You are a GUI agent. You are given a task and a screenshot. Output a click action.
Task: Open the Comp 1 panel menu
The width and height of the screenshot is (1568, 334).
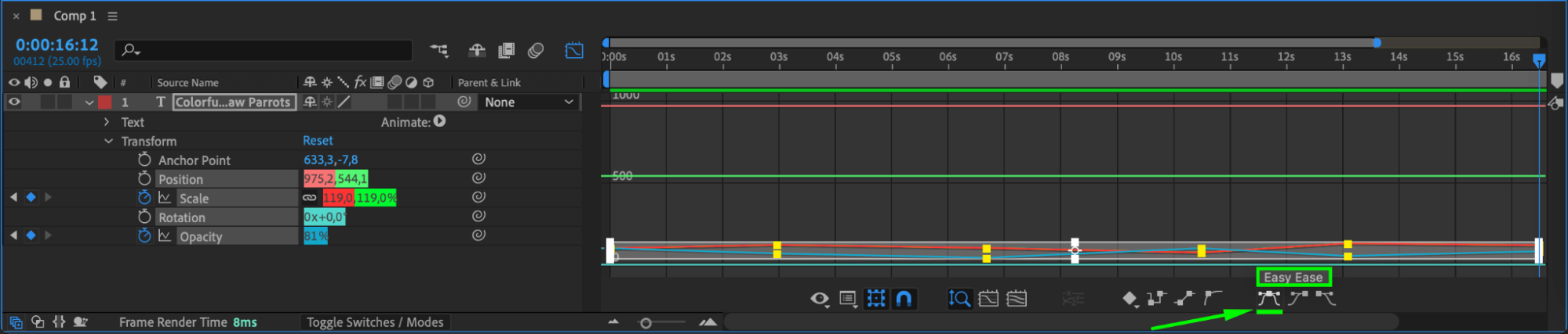click(112, 16)
